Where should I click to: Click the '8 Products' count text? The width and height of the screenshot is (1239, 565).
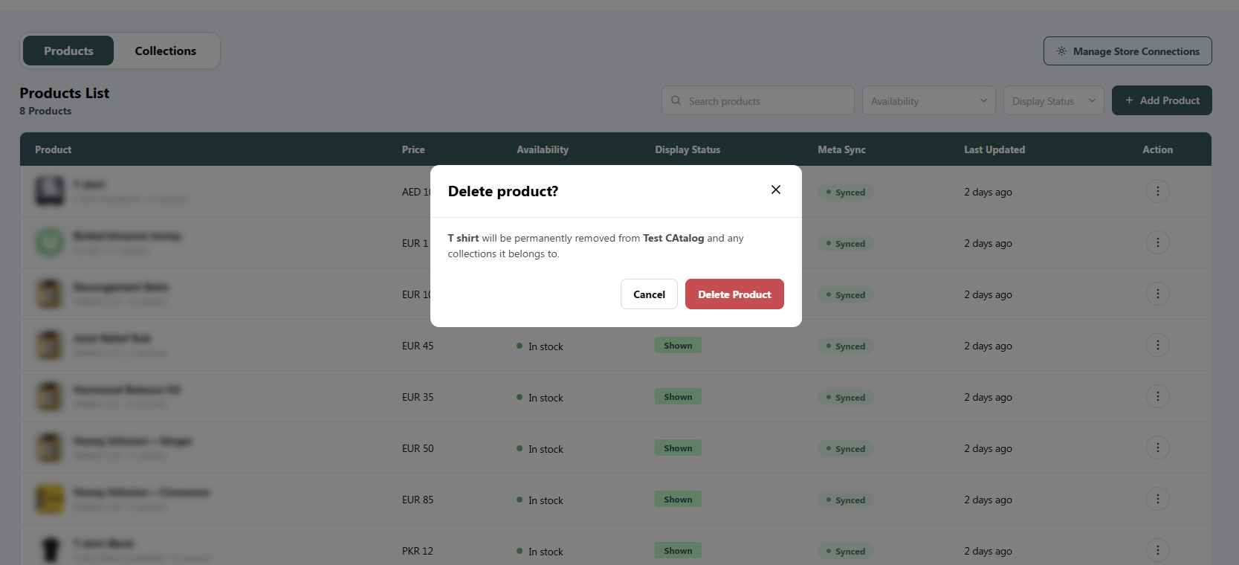tap(45, 111)
